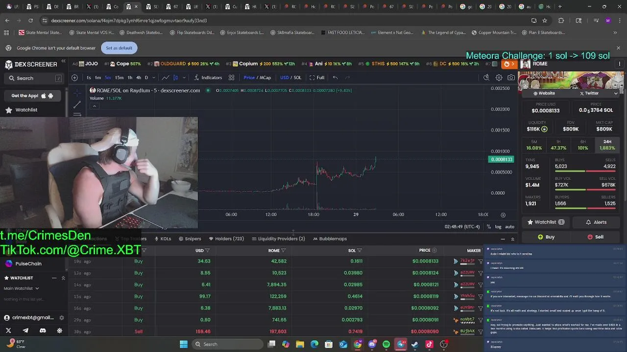Screen dimensions: 627x352
Task: Filter by maker BUjb4X funnel icon
Action: 480,331
